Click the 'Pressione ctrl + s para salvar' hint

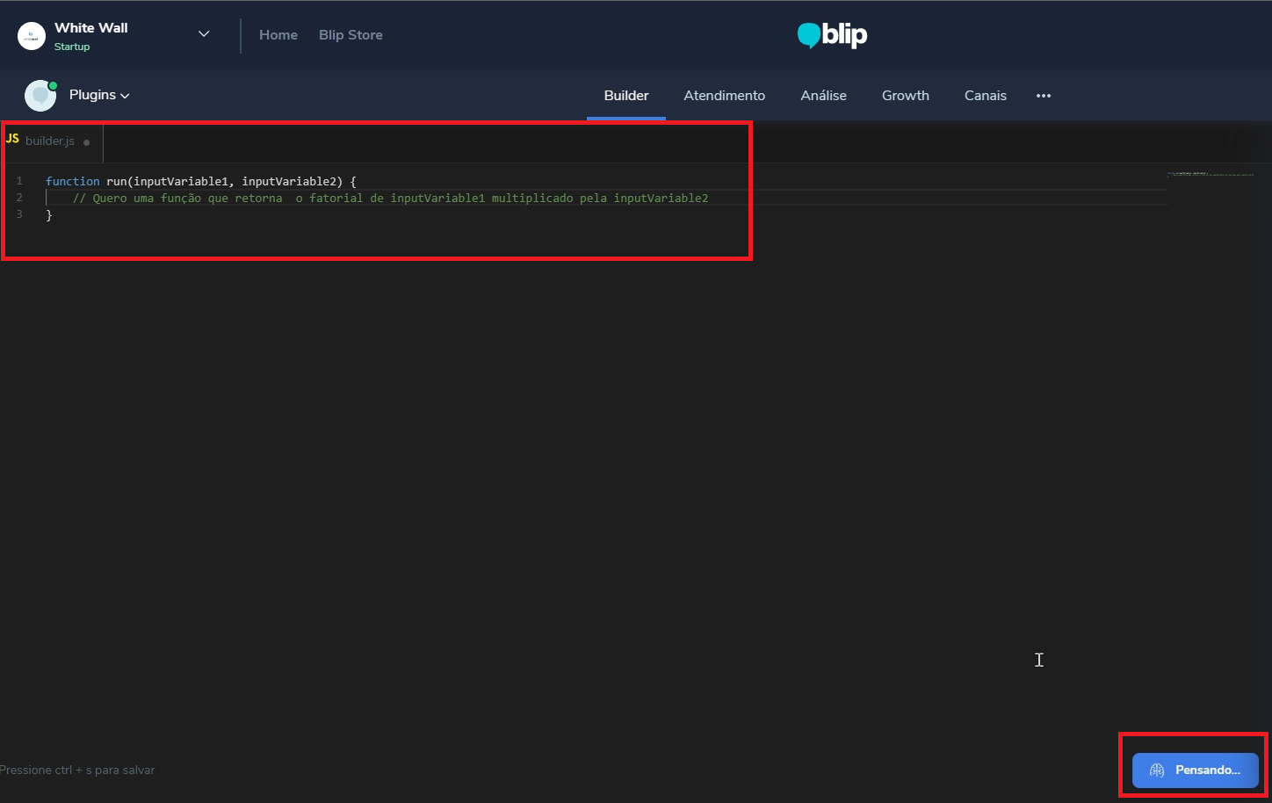pos(77,770)
